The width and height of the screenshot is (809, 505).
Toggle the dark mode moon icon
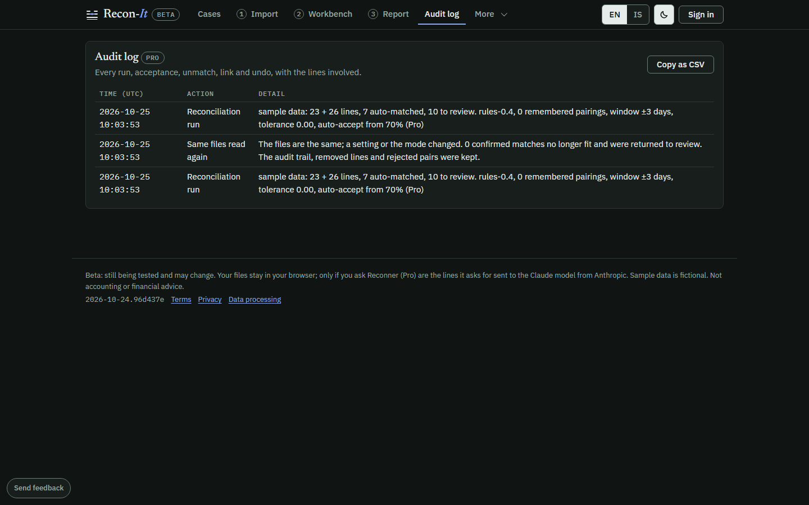coord(664,15)
